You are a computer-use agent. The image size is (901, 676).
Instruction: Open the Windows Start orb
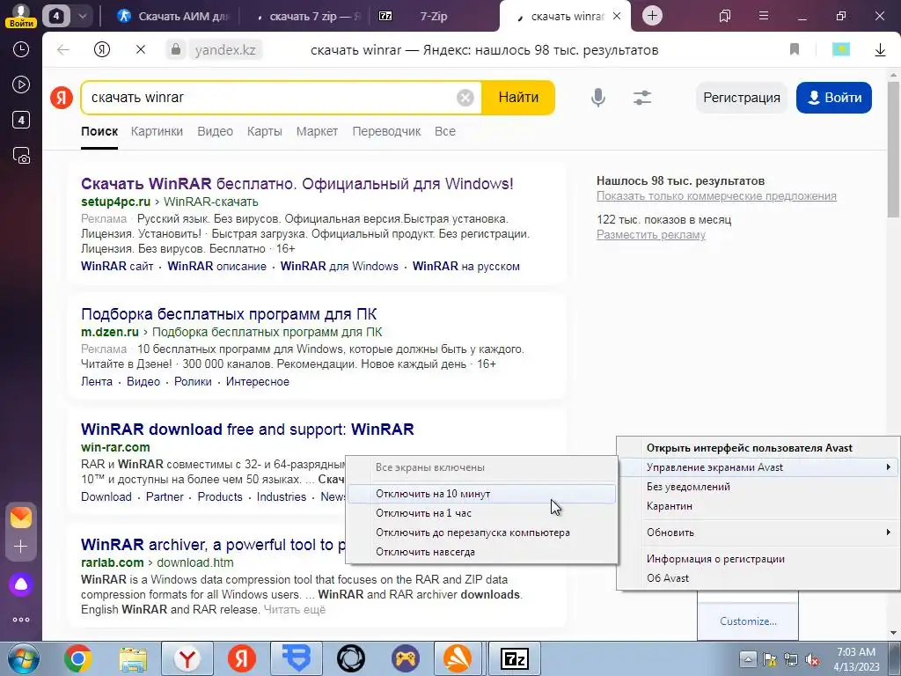point(23,658)
